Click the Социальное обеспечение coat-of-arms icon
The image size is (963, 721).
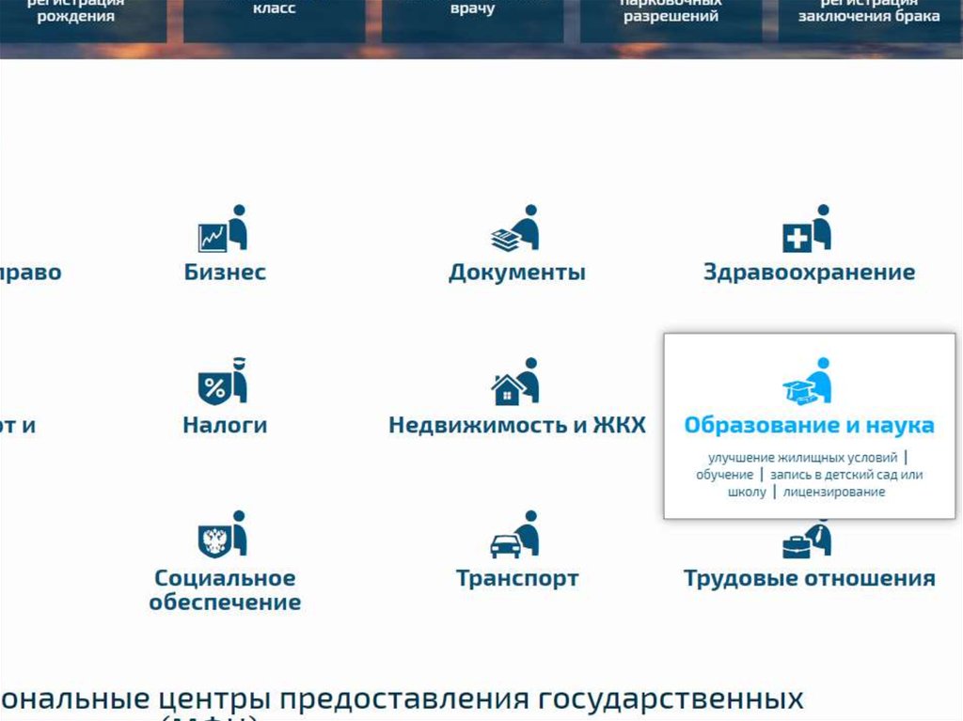[222, 534]
